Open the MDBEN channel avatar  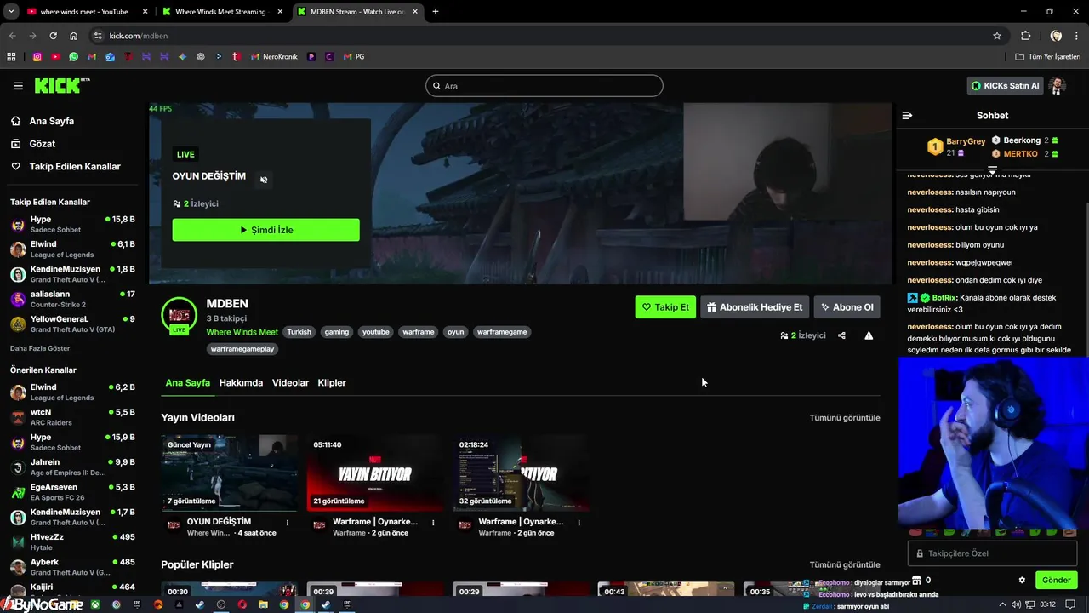179,315
